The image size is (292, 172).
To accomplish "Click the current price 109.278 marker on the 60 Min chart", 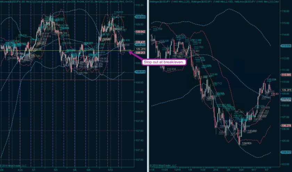I will coord(140,49).
